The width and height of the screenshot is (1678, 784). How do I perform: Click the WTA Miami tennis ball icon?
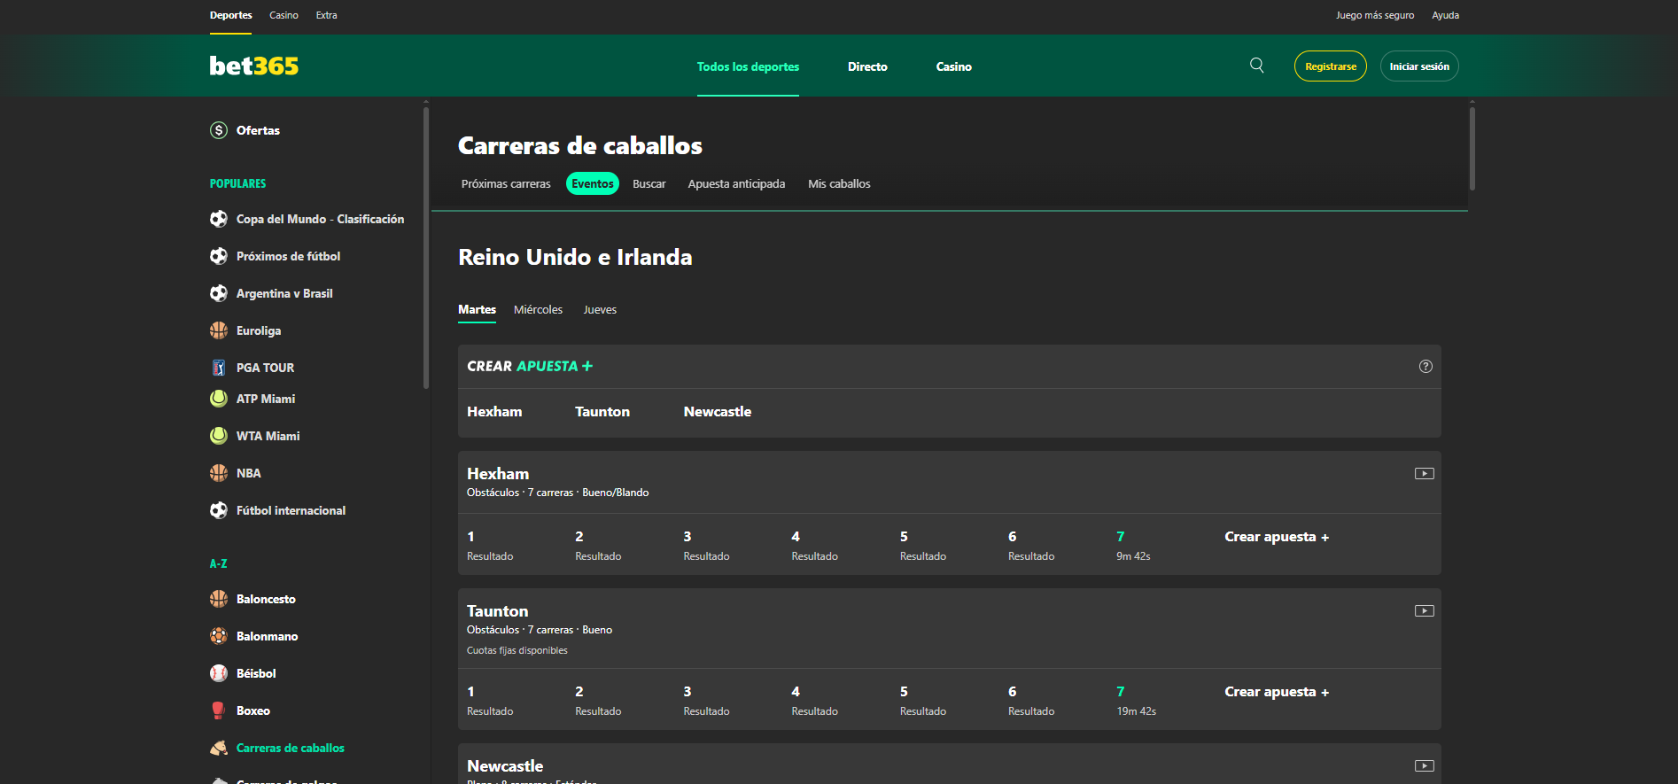click(219, 436)
